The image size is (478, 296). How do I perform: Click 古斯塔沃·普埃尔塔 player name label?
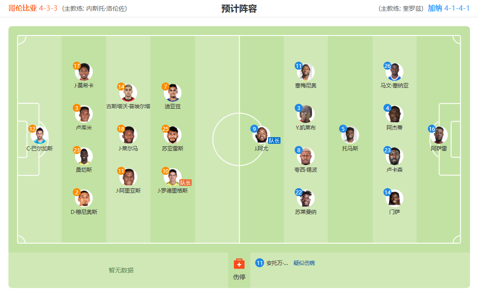[128, 107]
